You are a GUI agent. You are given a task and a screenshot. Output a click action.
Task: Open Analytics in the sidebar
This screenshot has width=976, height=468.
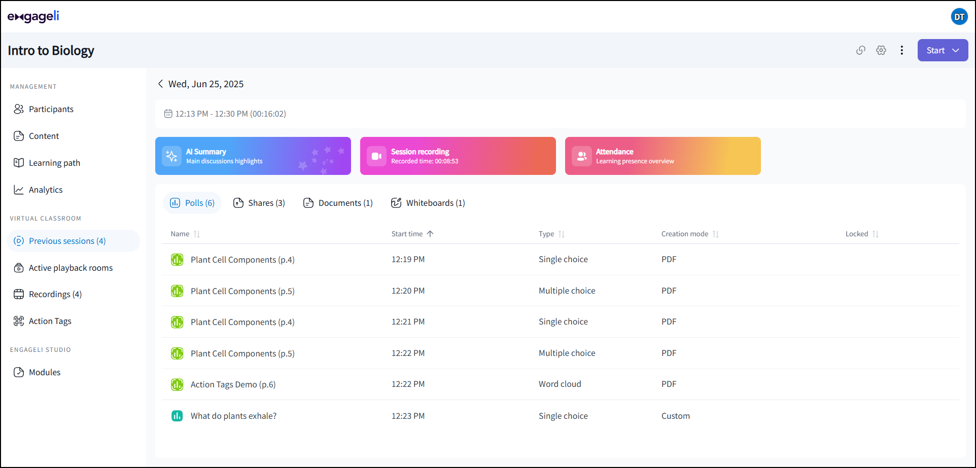click(x=46, y=190)
